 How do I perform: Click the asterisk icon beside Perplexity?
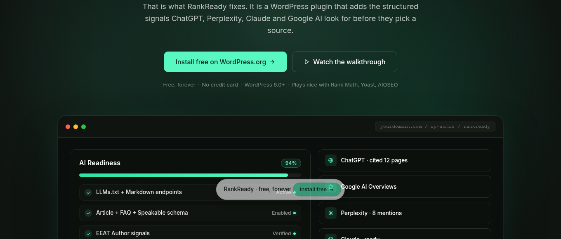pos(331,213)
